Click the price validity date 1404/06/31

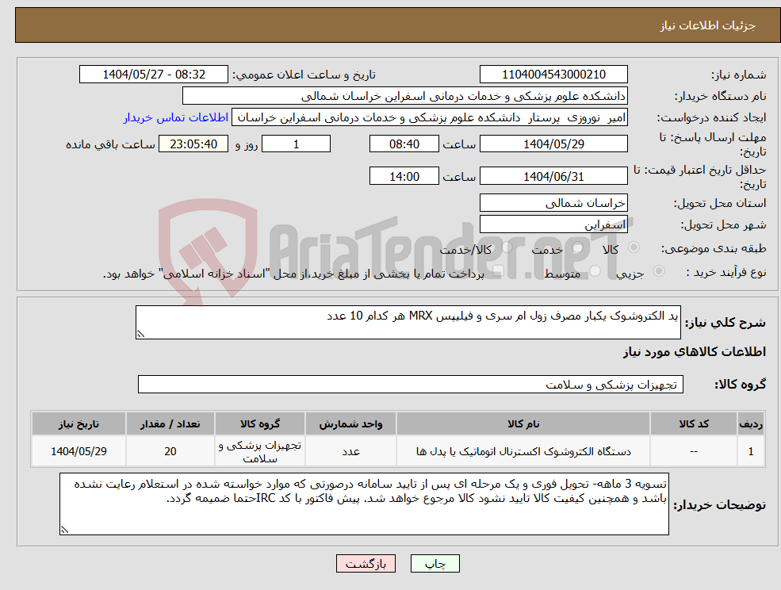click(553, 176)
